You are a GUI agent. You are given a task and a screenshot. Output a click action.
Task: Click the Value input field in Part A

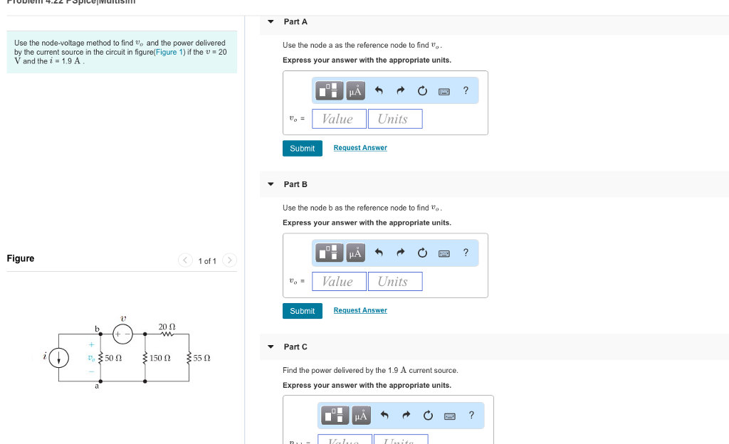coord(339,118)
